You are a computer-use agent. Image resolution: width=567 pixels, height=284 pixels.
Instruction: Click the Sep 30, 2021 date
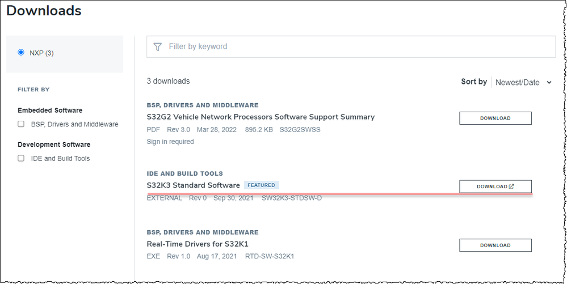[233, 198]
